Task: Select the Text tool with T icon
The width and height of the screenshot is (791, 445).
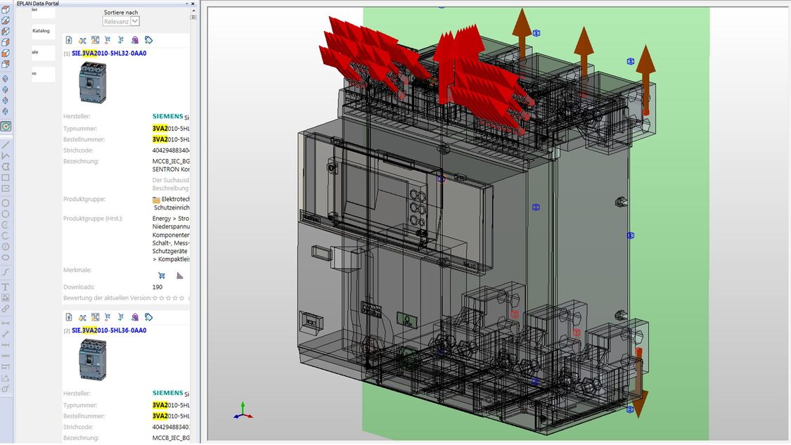Action: (6, 287)
